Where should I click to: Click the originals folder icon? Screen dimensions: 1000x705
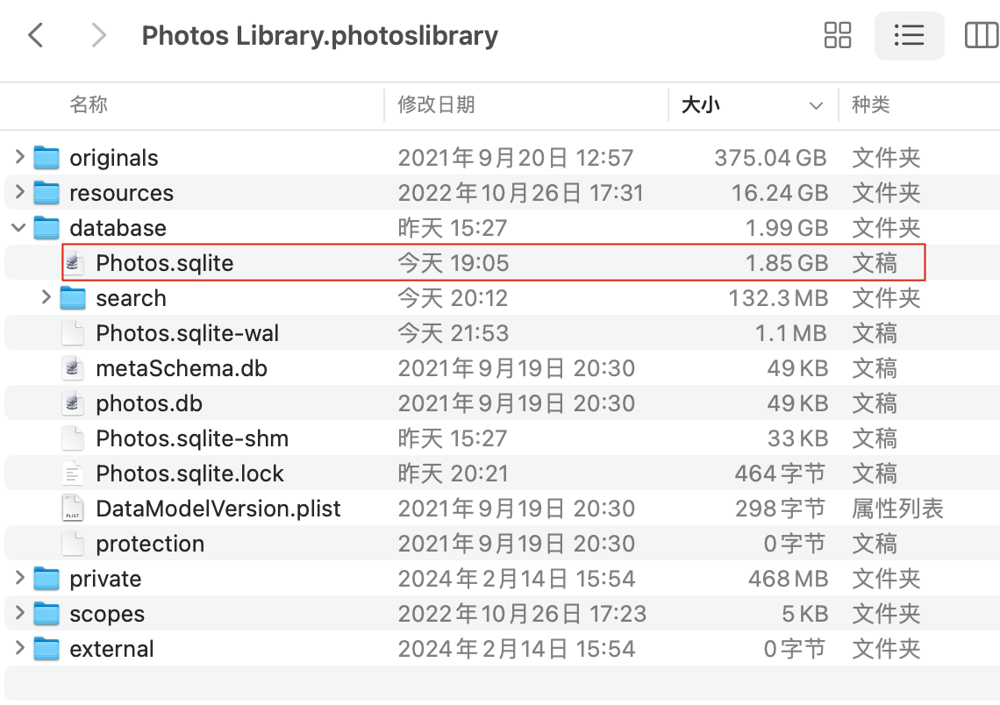[46, 158]
